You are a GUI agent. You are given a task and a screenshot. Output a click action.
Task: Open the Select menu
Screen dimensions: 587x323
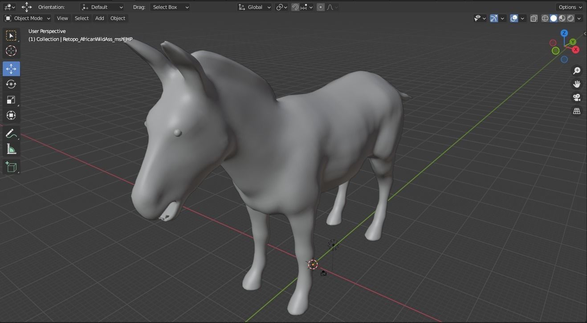(82, 18)
